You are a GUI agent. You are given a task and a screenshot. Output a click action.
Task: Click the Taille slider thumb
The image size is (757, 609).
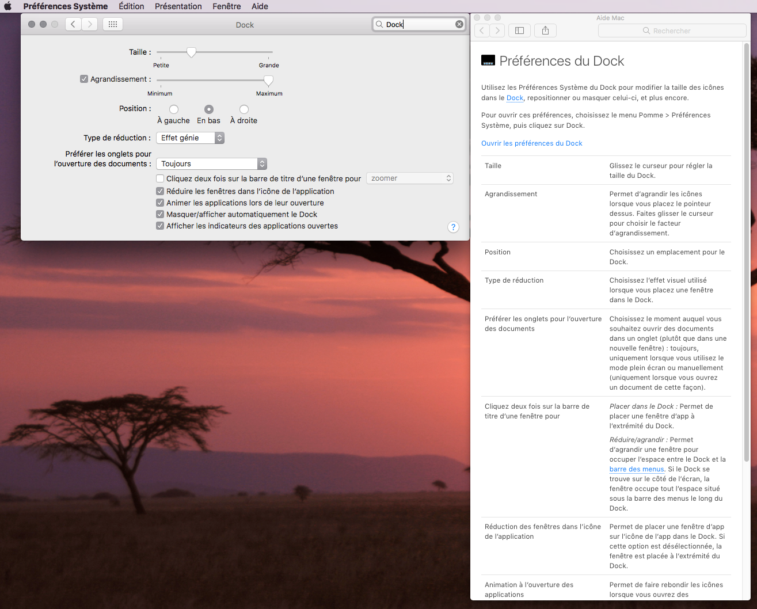(x=192, y=52)
